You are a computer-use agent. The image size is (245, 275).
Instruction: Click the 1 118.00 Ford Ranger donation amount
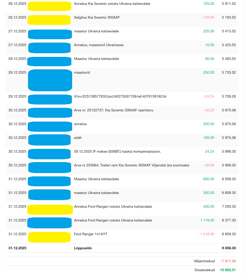(x=207, y=220)
